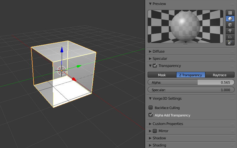The height and width of the screenshot is (148, 237).
Task: Grab the Transparency panel drag grip
Action: 232,66
